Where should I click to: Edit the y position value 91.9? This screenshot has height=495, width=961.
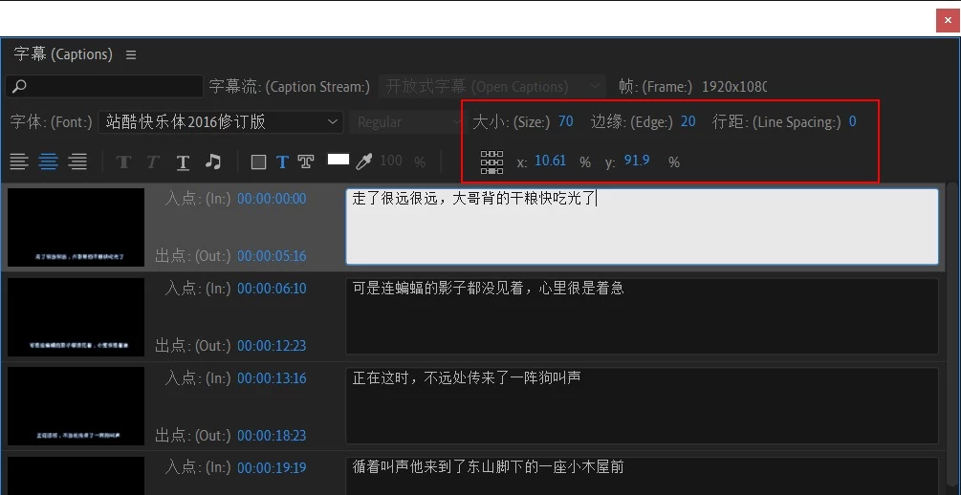[x=637, y=161]
